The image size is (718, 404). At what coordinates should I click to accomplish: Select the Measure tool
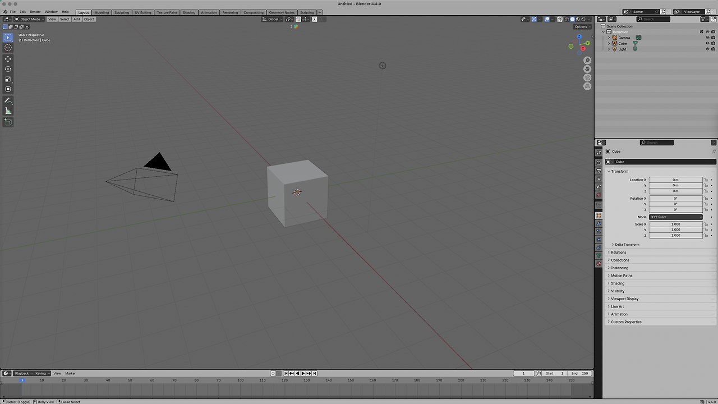point(8,111)
